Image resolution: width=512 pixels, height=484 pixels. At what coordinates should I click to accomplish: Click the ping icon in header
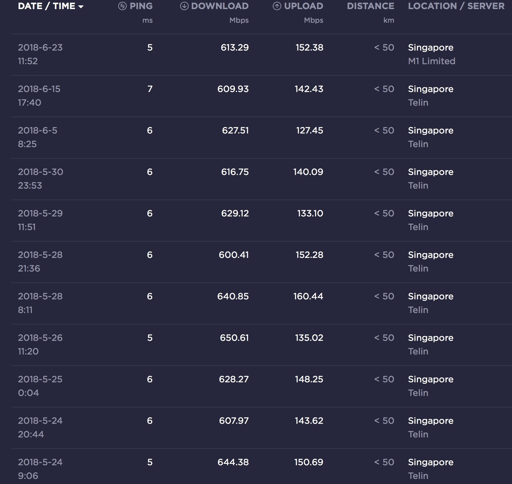[x=122, y=6]
